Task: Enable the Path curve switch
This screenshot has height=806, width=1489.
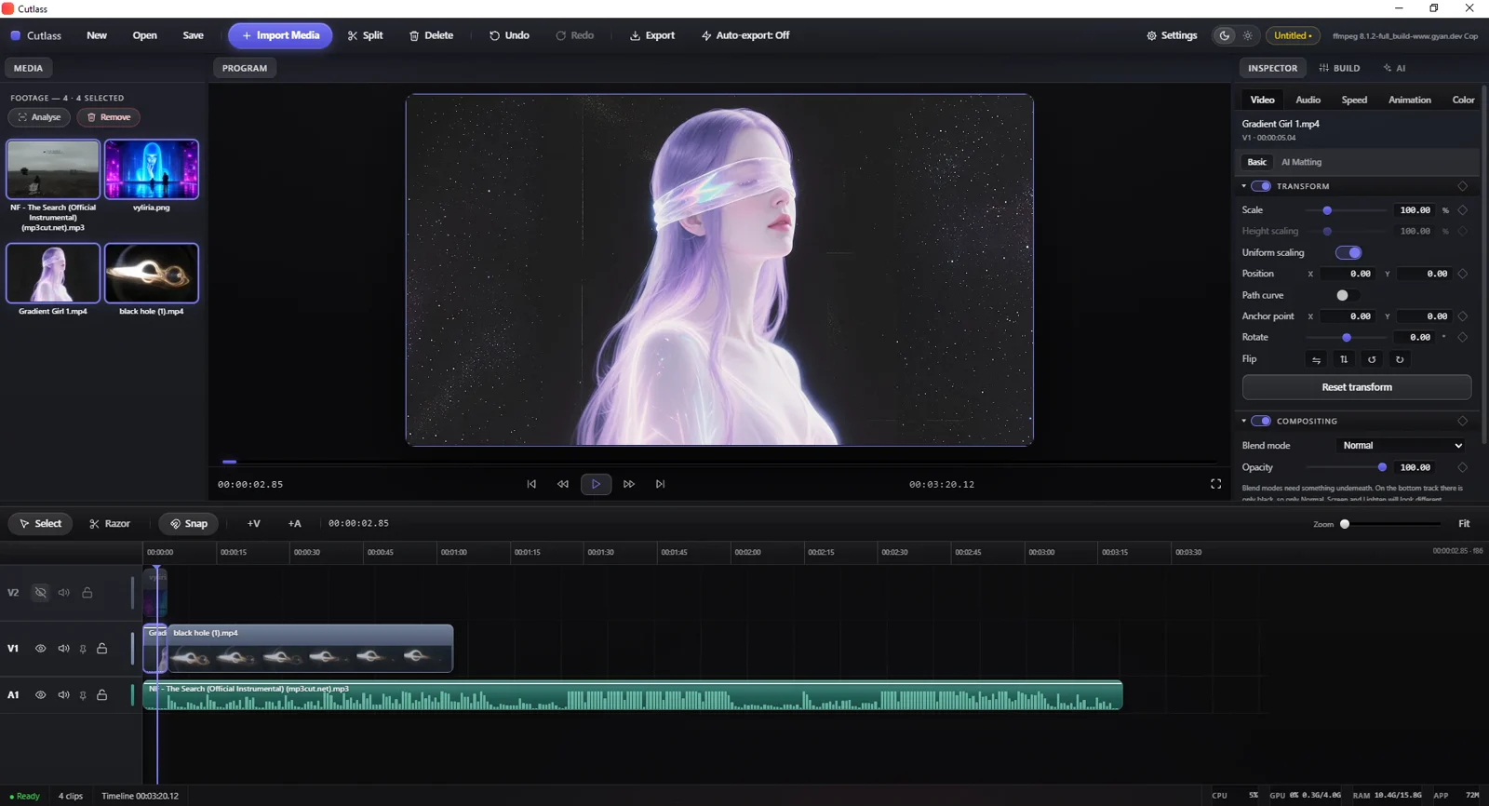Action: tap(1348, 295)
